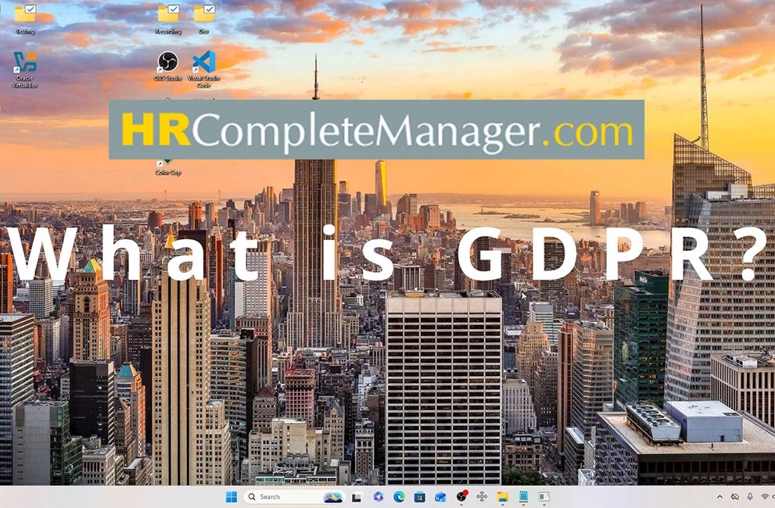Screen dimensions: 775x508
Task: Toggle the microphone indicator in system tray
Action: [750, 496]
